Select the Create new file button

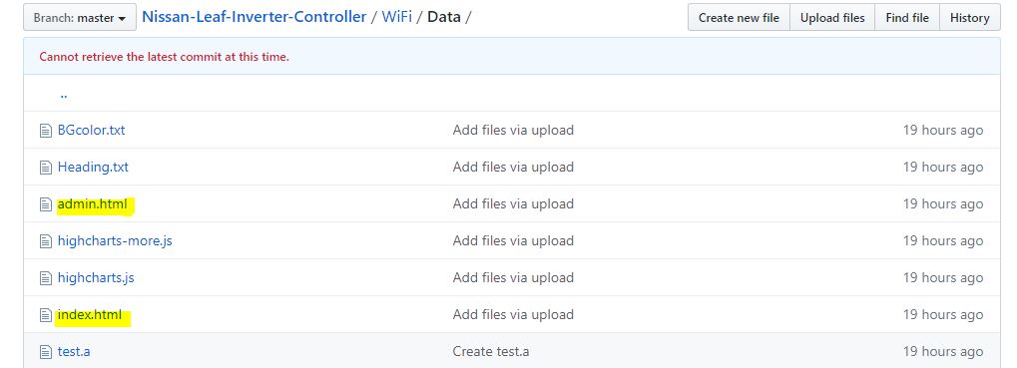(739, 18)
